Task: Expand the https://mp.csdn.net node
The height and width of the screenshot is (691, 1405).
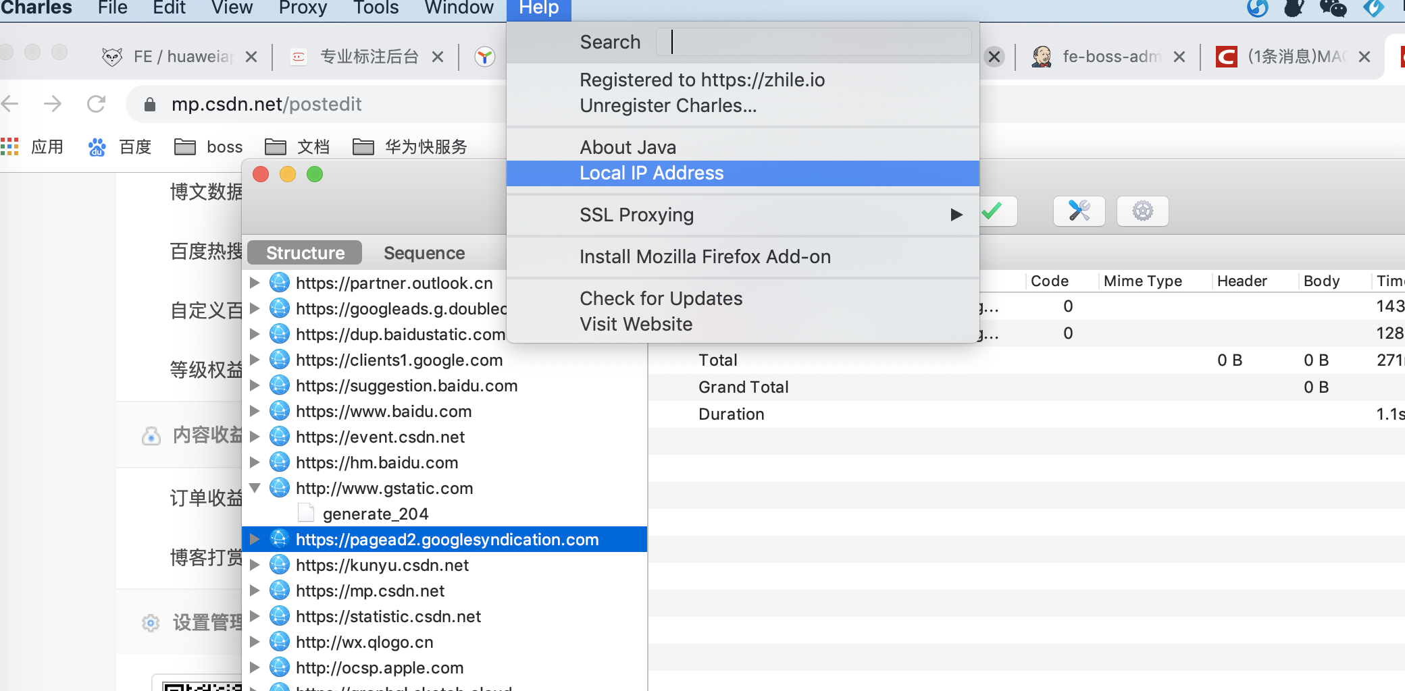Action: coord(255,590)
